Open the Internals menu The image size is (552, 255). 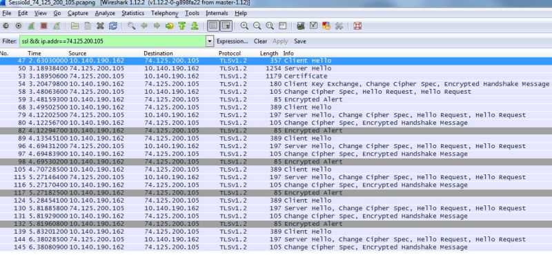coord(217,13)
